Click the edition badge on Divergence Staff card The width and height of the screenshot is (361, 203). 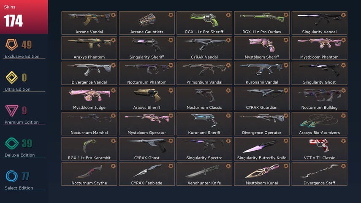(343, 166)
